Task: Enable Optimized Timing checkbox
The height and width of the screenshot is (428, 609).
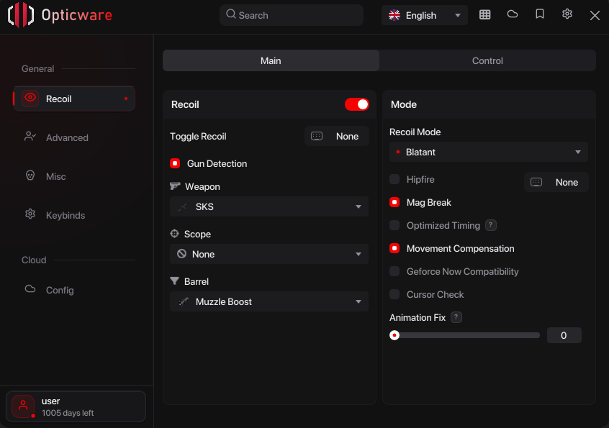Action: (394, 225)
